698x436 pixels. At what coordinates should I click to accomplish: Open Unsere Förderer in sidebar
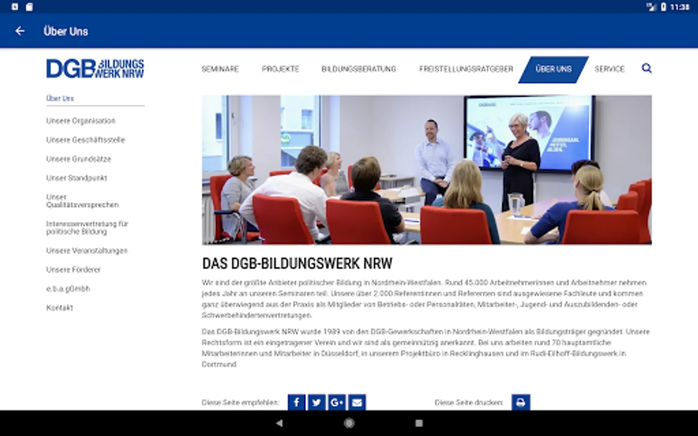[73, 269]
